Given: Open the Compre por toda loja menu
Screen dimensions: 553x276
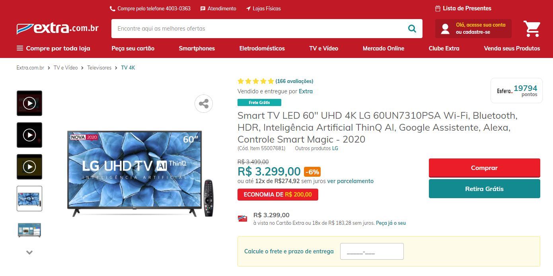Looking at the screenshot, I should (x=53, y=48).
